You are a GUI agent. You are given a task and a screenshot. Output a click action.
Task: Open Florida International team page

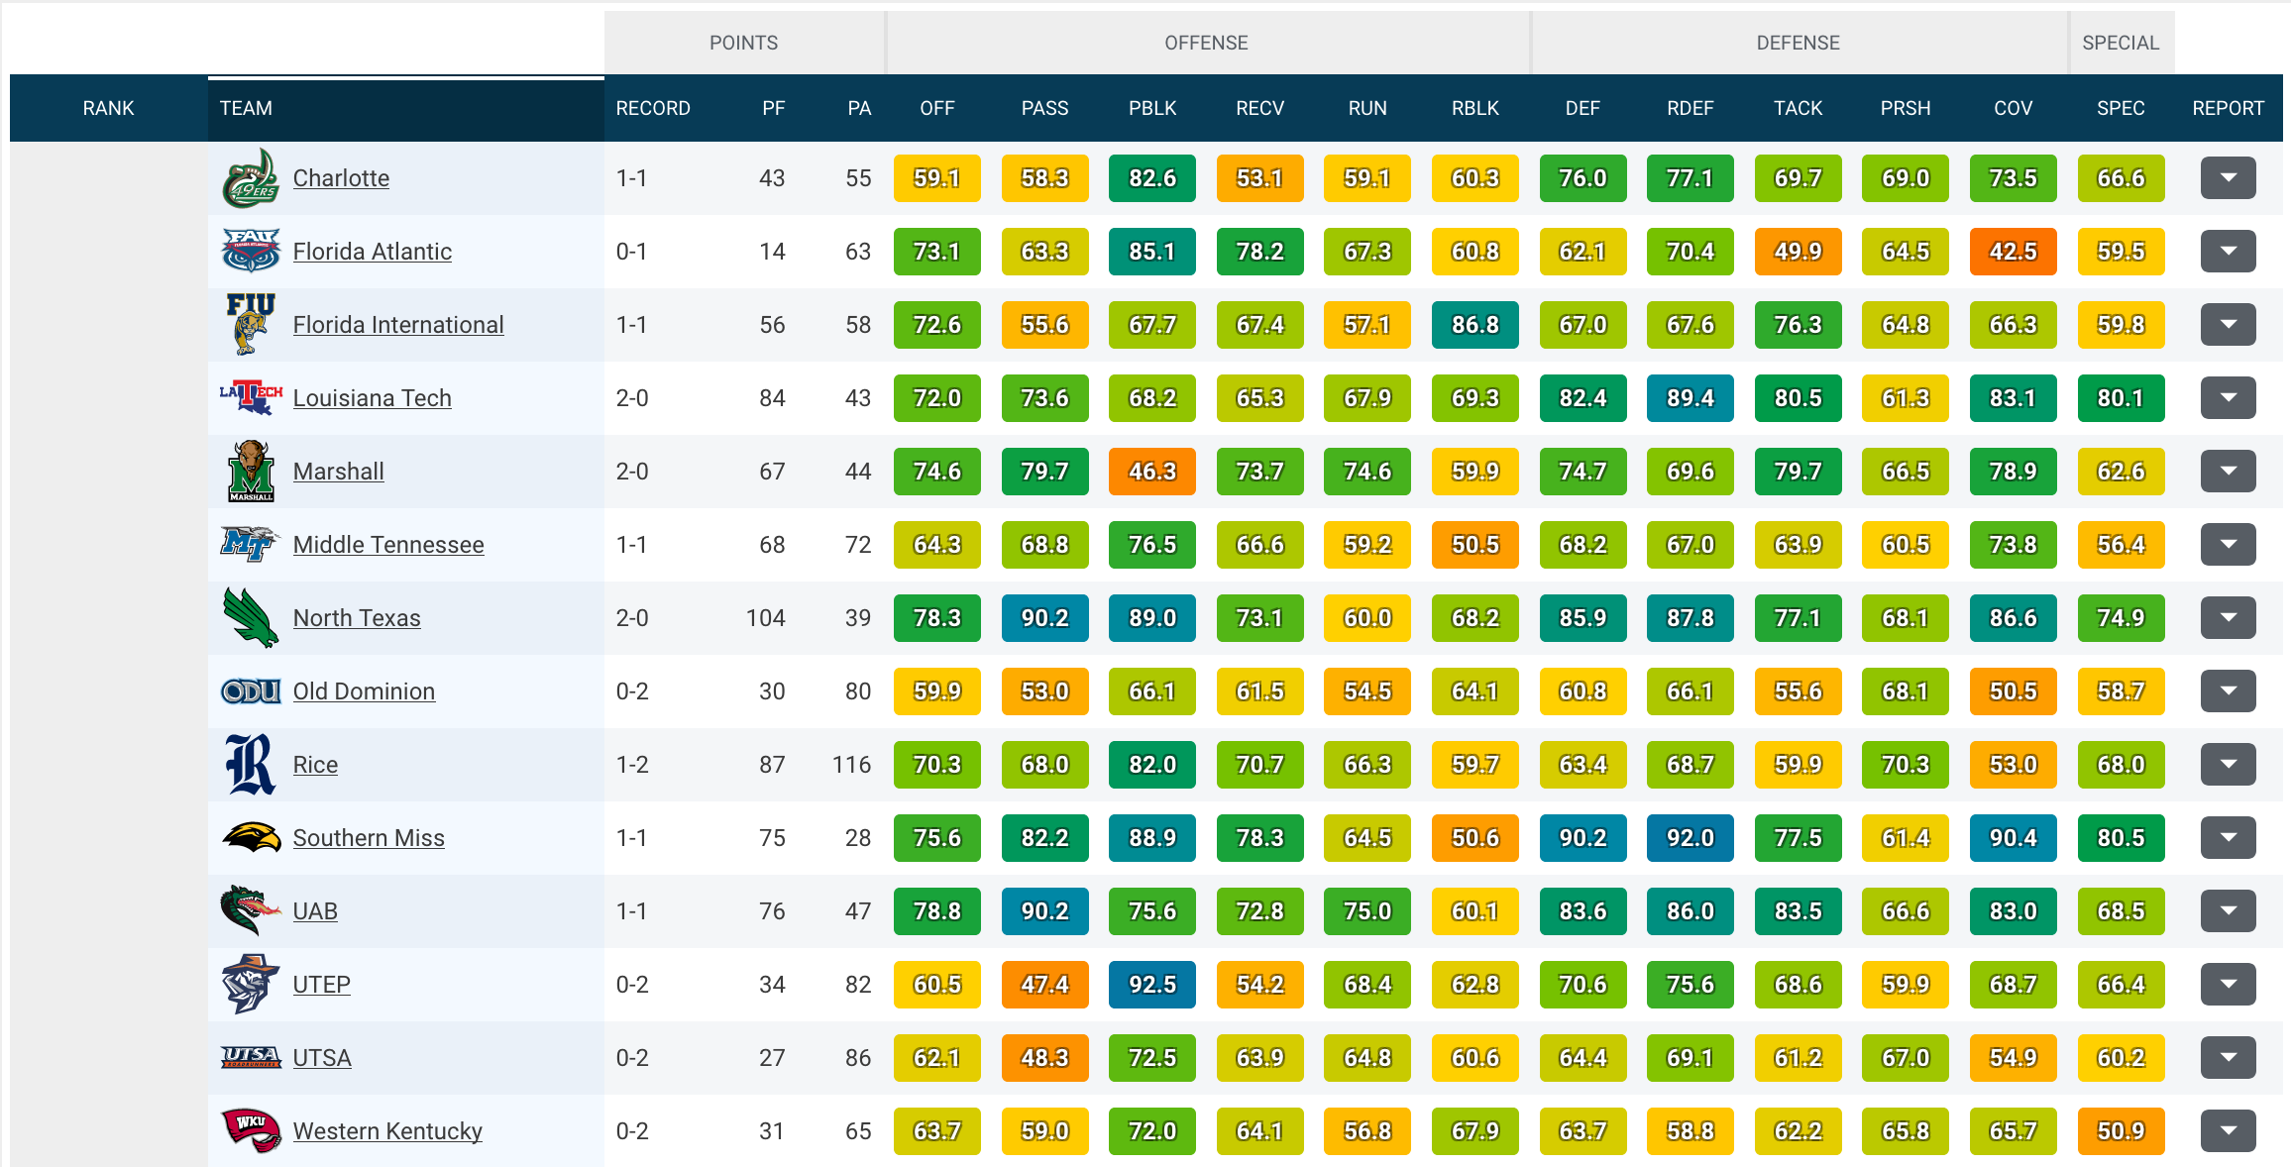tap(398, 325)
